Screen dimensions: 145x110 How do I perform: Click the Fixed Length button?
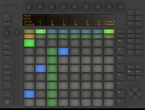coord(7,67)
